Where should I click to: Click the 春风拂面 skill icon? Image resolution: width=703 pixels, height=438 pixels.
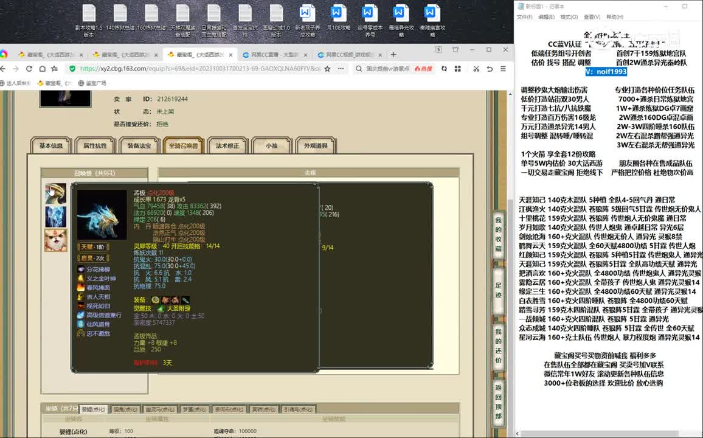click(x=81, y=287)
